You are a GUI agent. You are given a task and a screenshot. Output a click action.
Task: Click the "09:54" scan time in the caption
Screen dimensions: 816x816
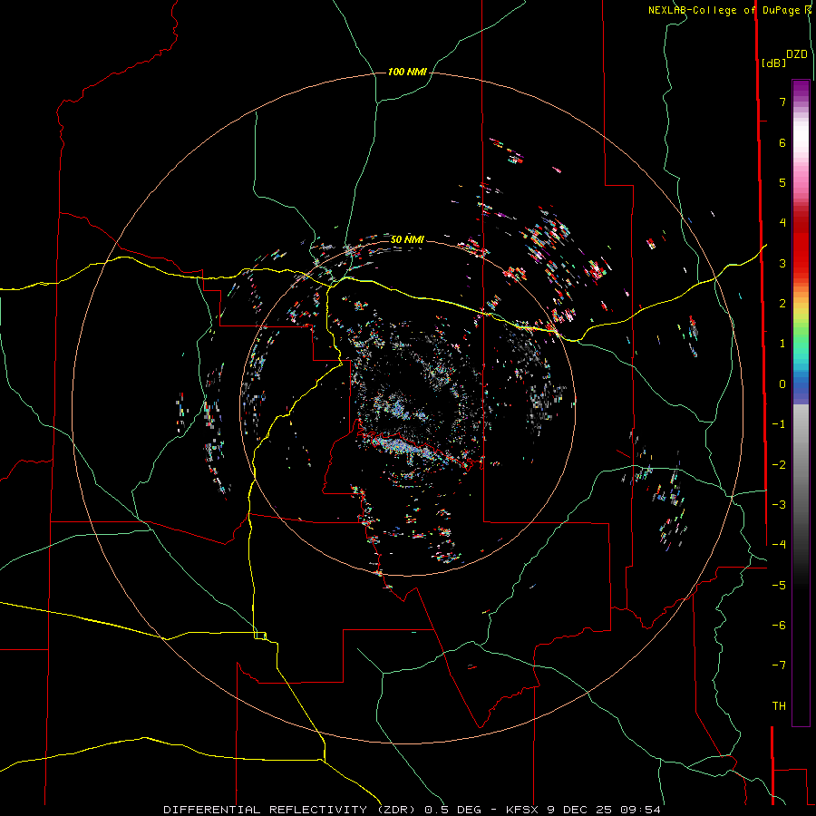(x=641, y=810)
